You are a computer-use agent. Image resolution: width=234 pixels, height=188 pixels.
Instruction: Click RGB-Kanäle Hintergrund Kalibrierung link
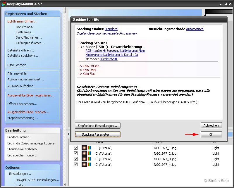[x=115, y=51]
